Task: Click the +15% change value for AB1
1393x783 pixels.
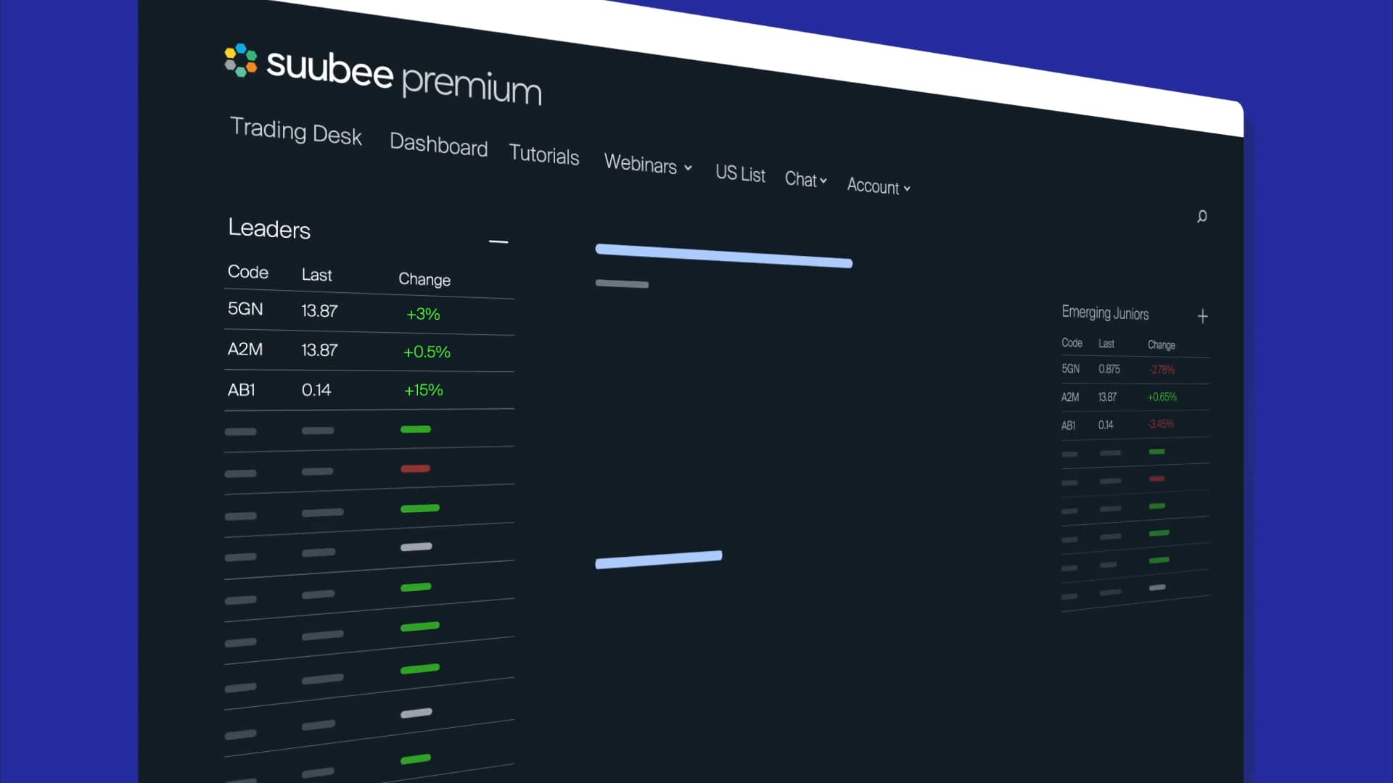Action: coord(423,390)
